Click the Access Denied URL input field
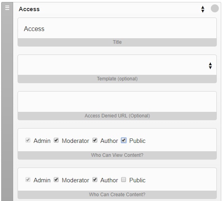 [117, 102]
